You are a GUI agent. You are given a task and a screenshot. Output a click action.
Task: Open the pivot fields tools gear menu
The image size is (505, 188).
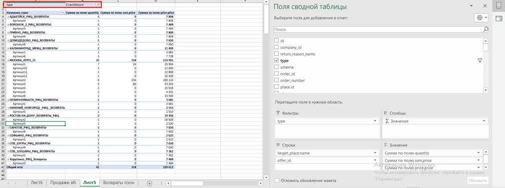click(x=481, y=18)
